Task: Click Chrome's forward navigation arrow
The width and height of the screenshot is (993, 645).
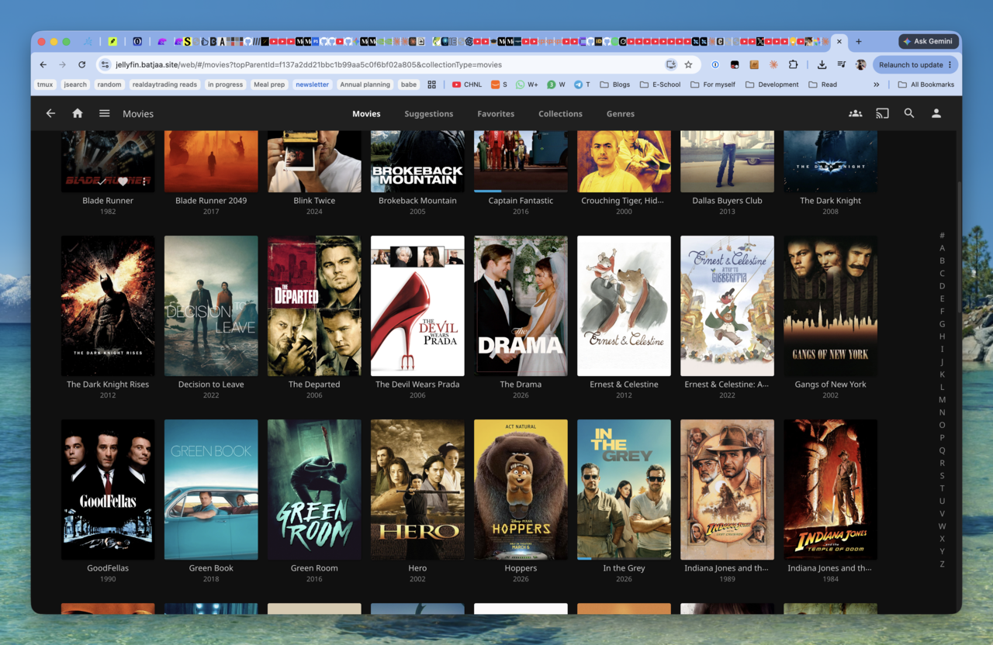Action: pyautogui.click(x=63, y=65)
